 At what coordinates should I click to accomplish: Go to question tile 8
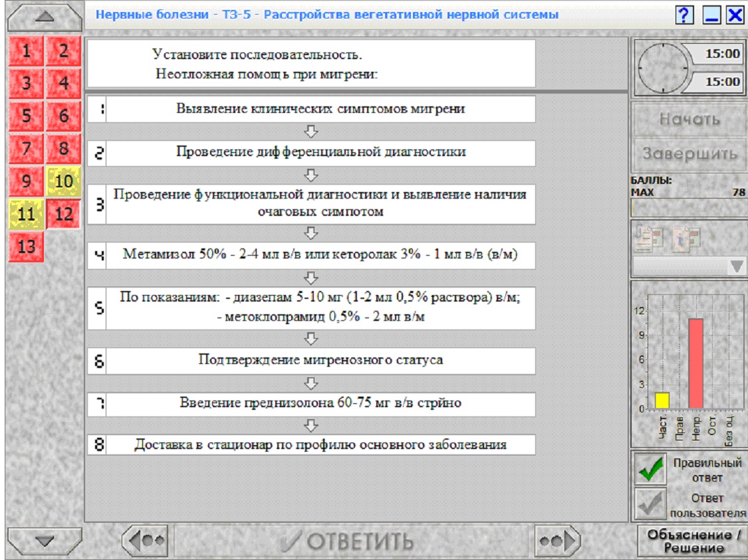point(63,148)
